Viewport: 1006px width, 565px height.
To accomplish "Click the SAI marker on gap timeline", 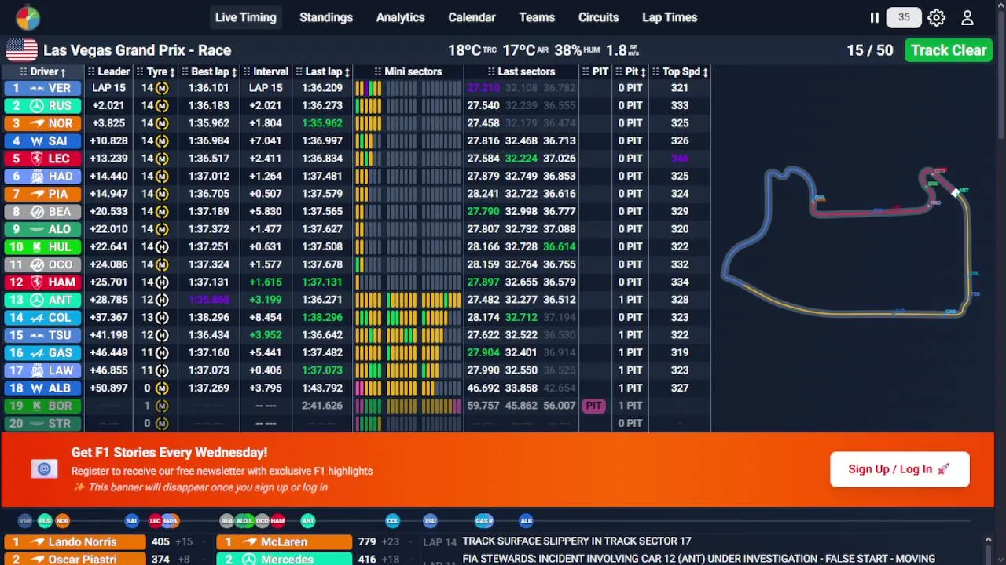I will point(131,520).
